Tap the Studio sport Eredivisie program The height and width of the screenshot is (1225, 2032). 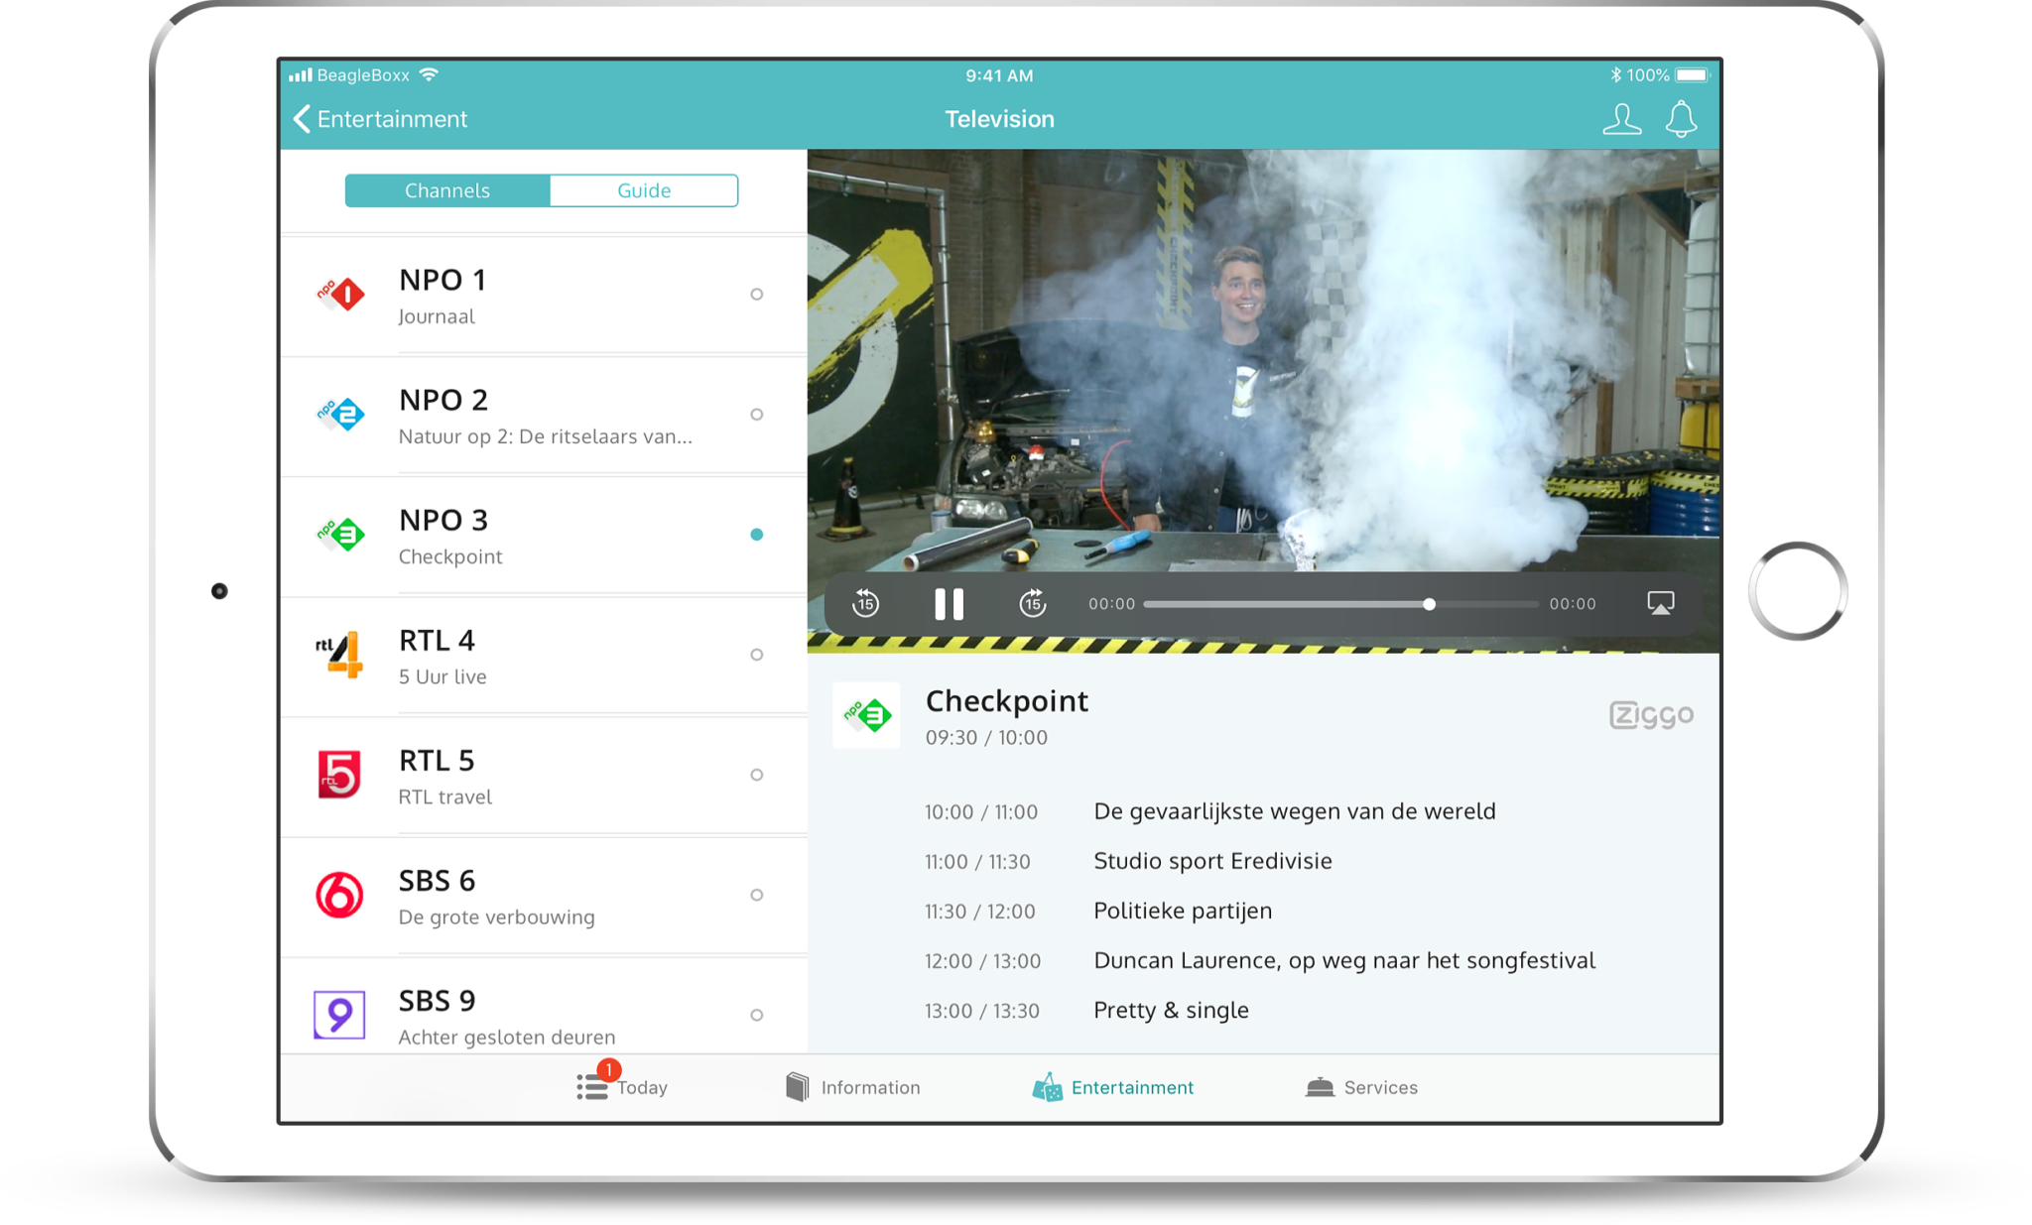point(1212,861)
